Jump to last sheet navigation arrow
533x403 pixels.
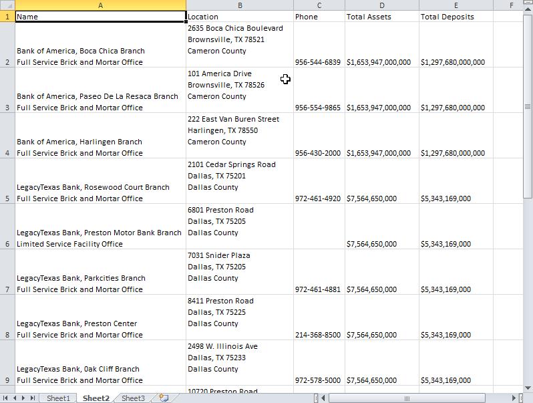tap(33, 398)
